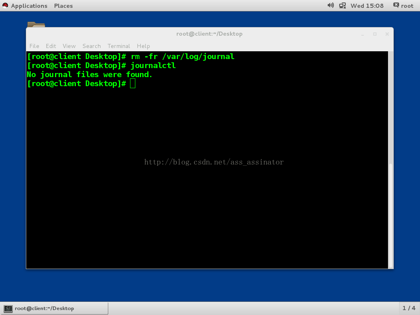Click the terminal cursor at the prompt
The image size is (420, 315).
point(132,84)
